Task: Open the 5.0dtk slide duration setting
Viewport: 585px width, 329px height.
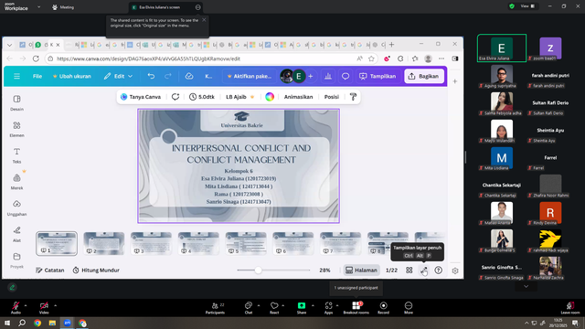Action: pyautogui.click(x=202, y=97)
